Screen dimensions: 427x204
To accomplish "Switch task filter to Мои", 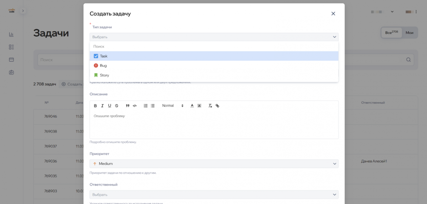I will [x=409, y=33].
